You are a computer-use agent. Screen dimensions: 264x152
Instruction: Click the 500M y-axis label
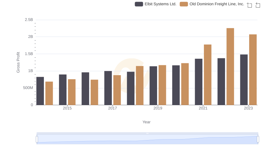click(x=28, y=88)
